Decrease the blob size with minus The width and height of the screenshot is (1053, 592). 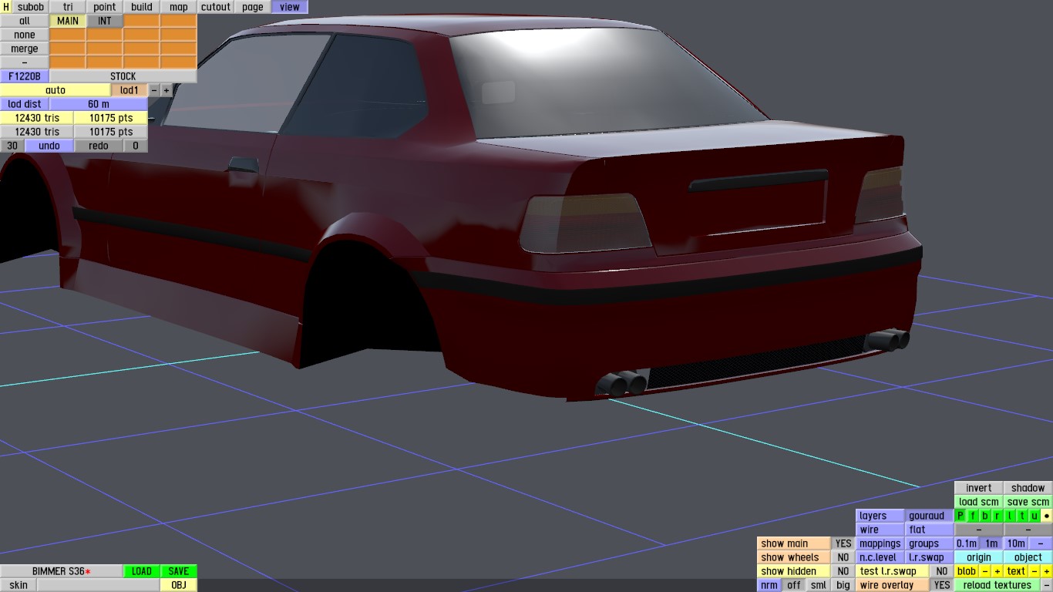coord(985,571)
